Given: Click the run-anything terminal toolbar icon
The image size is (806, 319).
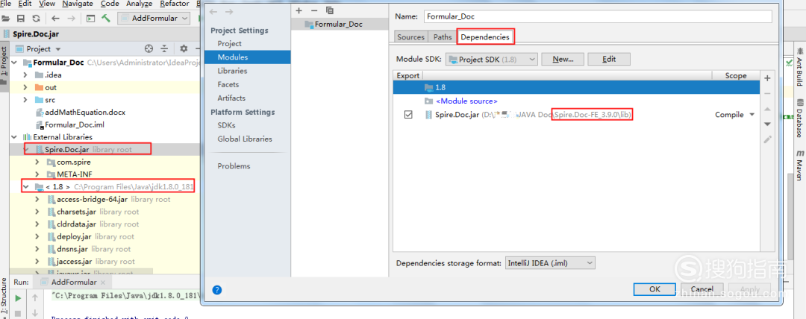Looking at the screenshot, I should 90,19.
